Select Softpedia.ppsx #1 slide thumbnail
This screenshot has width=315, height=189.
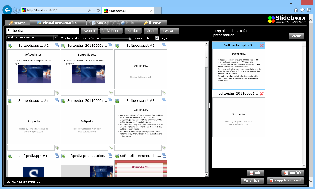pyautogui.click(x=34, y=124)
